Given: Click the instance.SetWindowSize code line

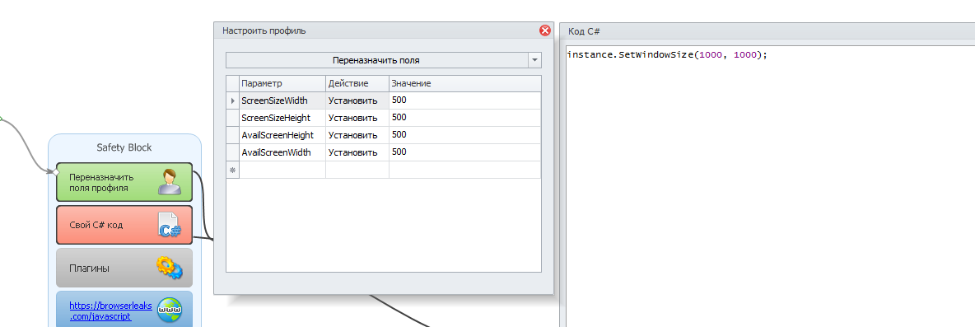Looking at the screenshot, I should click(x=667, y=54).
